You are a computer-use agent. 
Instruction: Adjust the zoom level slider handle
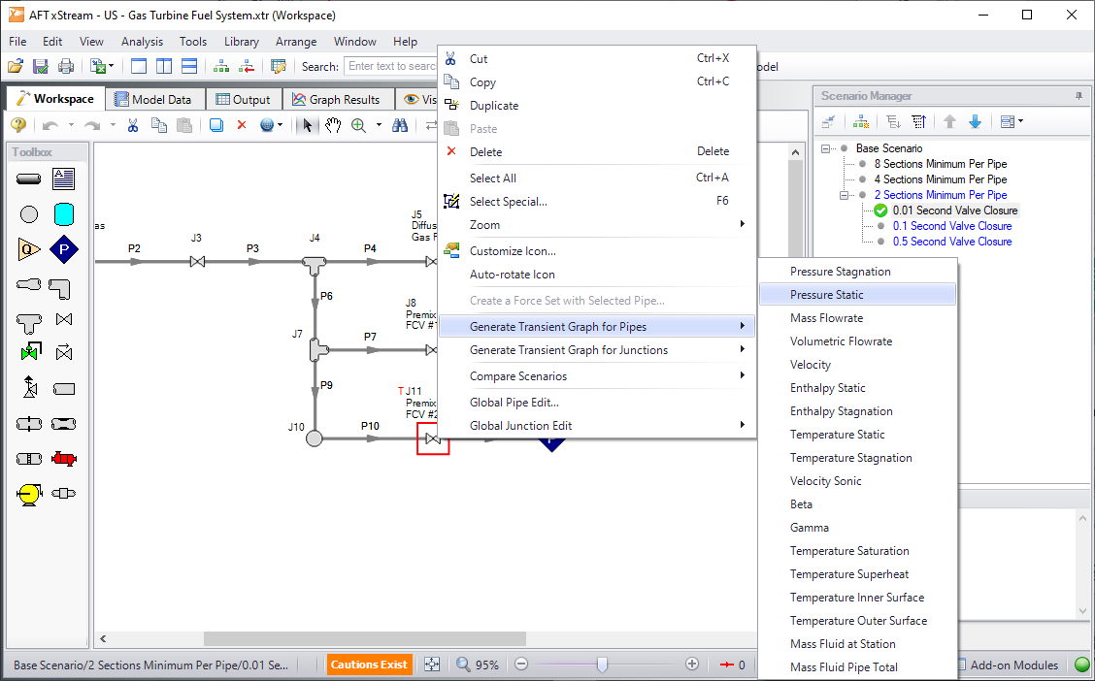tap(603, 665)
